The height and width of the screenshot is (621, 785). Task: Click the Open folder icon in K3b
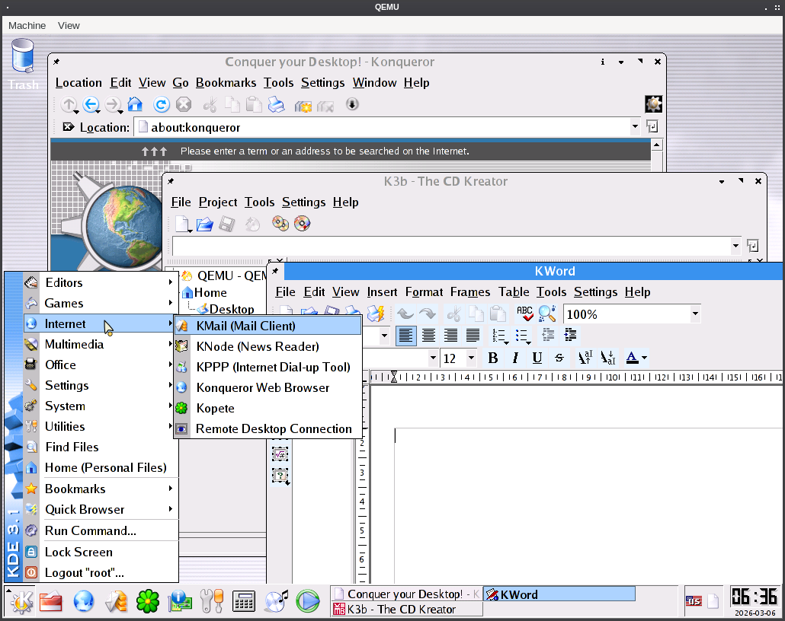coord(204,224)
